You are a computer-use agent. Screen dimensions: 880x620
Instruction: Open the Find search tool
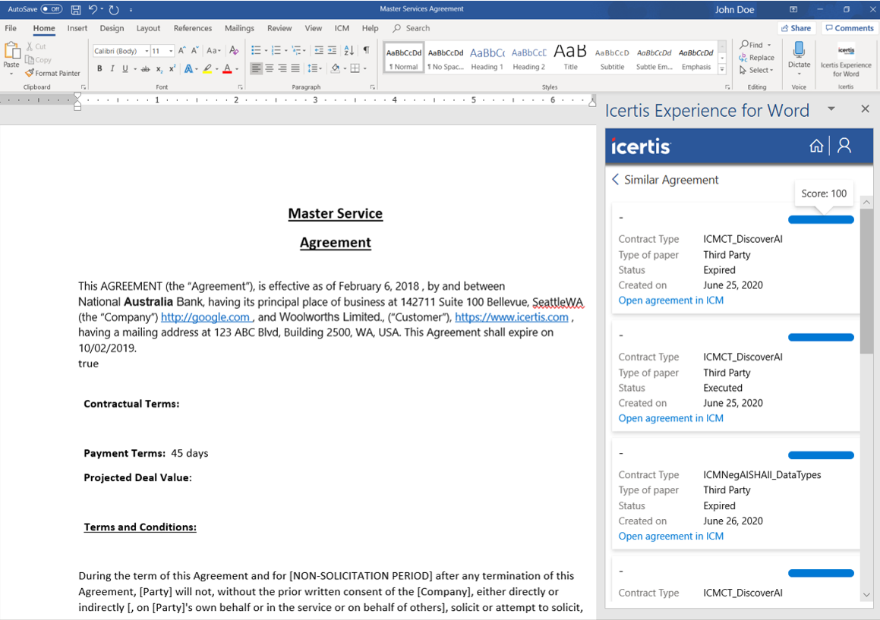752,44
